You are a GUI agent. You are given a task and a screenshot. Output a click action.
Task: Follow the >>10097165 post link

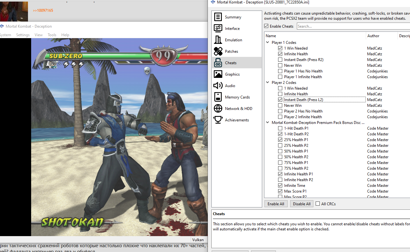(43, 10)
